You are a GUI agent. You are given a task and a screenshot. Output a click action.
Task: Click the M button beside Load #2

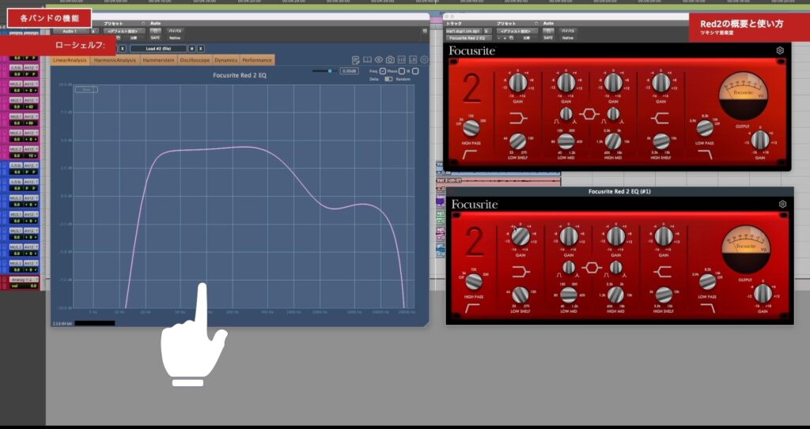click(191, 48)
